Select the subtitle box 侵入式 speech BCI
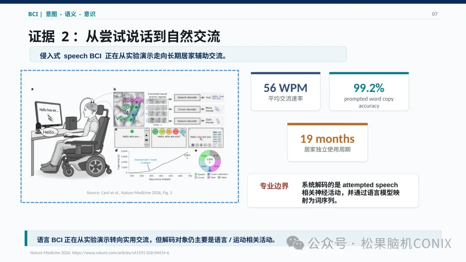The image size is (466, 262). coord(188,54)
